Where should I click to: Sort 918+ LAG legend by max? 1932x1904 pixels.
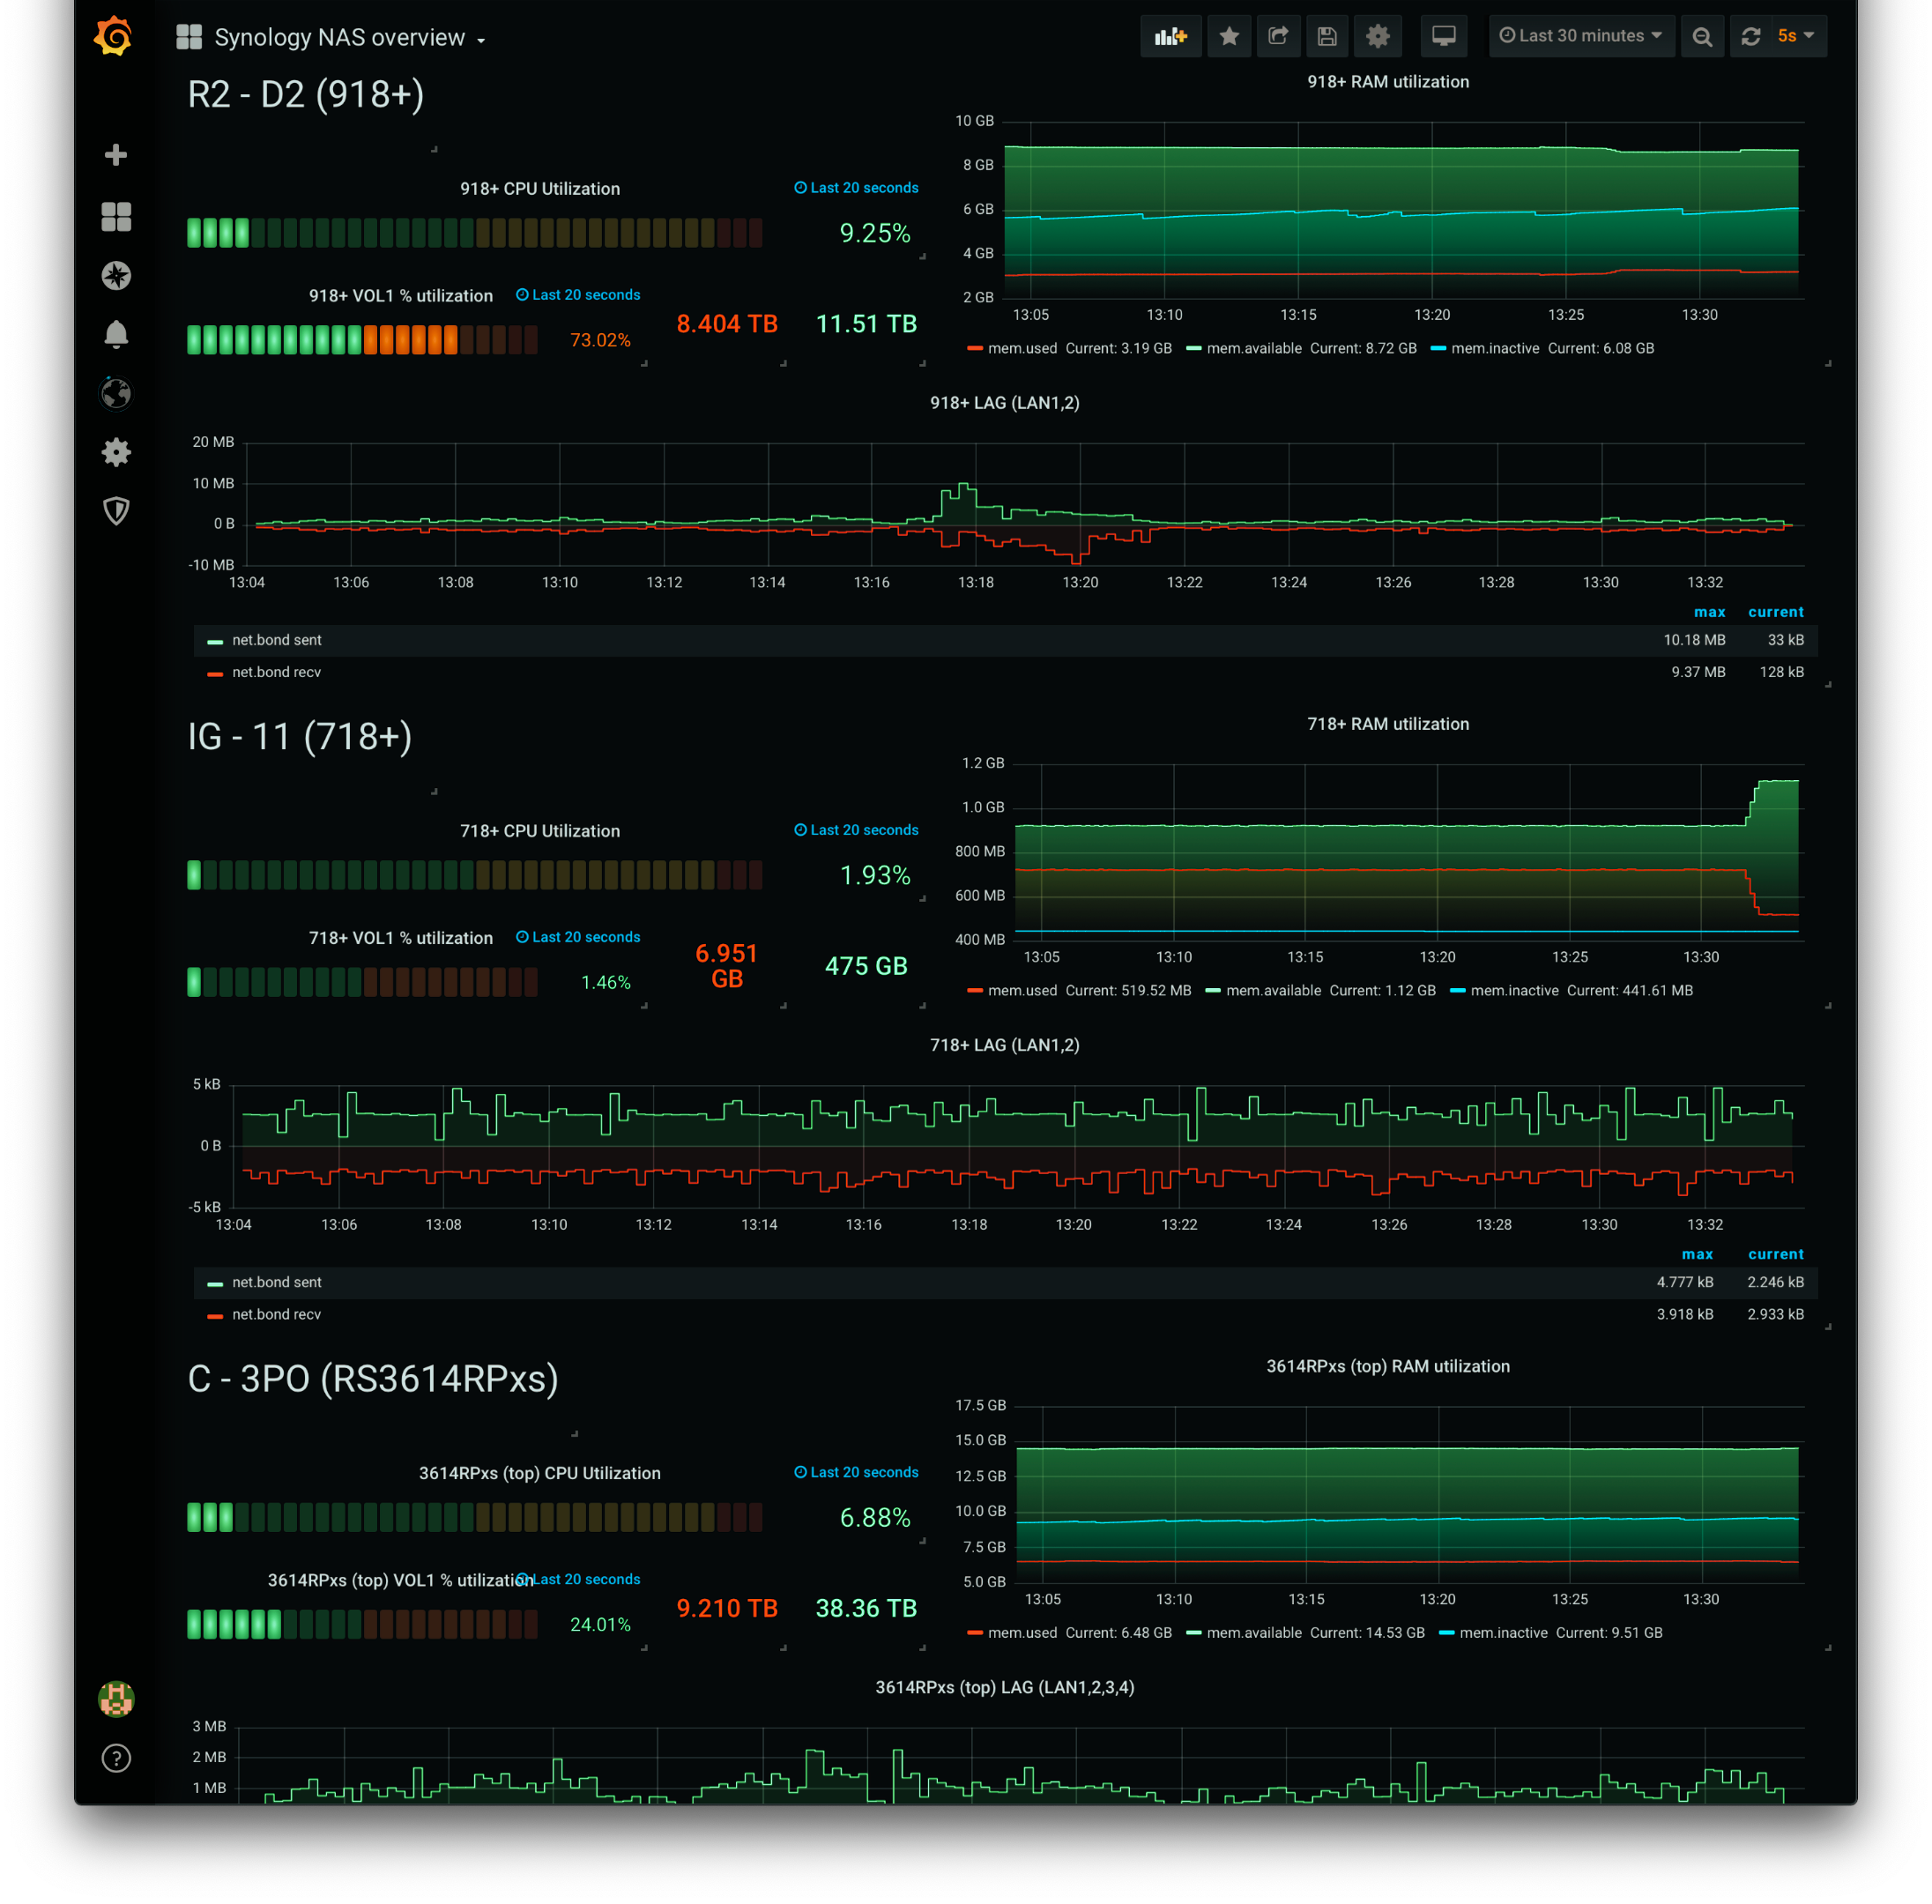click(x=1709, y=612)
